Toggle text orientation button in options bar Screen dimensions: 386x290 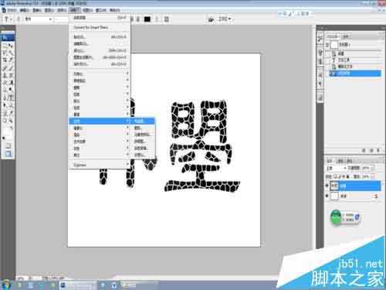pos(19,19)
